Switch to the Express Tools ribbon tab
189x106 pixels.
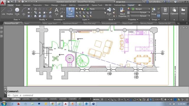click(x=97, y=5)
